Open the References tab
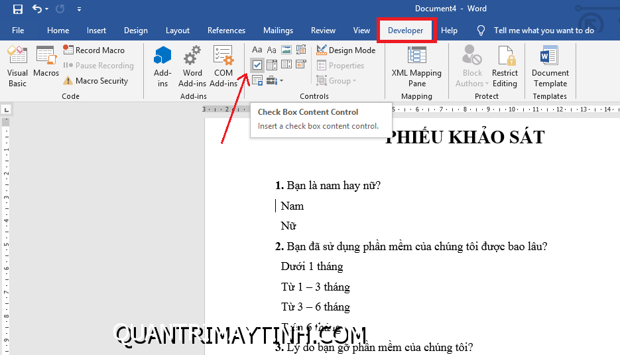This screenshot has height=355, width=620. coord(226,31)
